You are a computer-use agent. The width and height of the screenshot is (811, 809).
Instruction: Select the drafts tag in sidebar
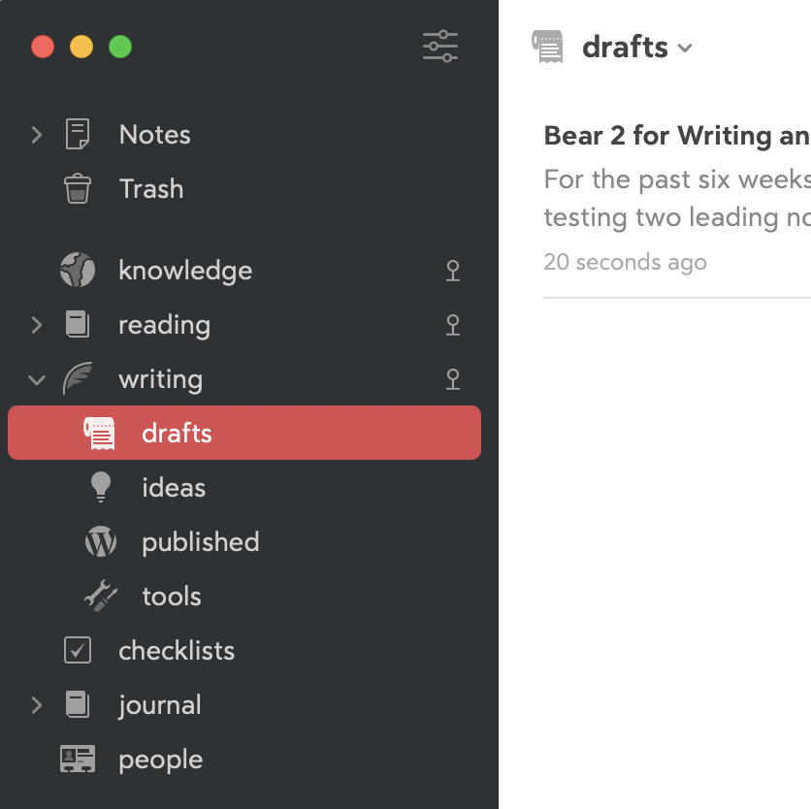click(244, 433)
